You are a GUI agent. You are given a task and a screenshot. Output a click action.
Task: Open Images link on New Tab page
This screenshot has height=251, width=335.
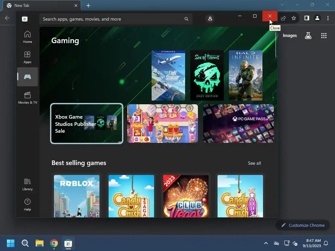[x=290, y=36]
